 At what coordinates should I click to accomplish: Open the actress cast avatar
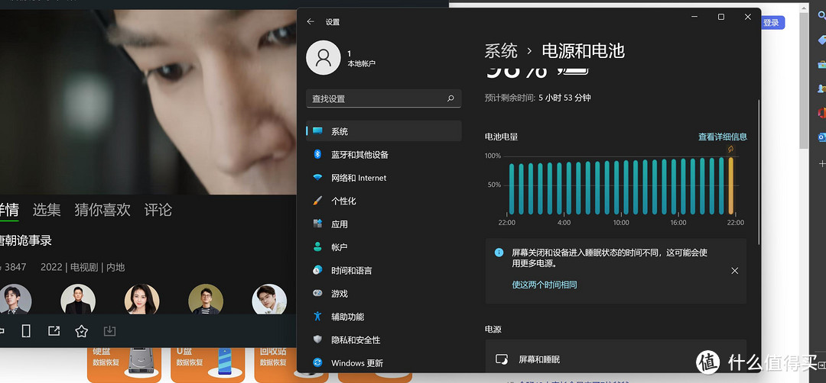[x=141, y=300]
